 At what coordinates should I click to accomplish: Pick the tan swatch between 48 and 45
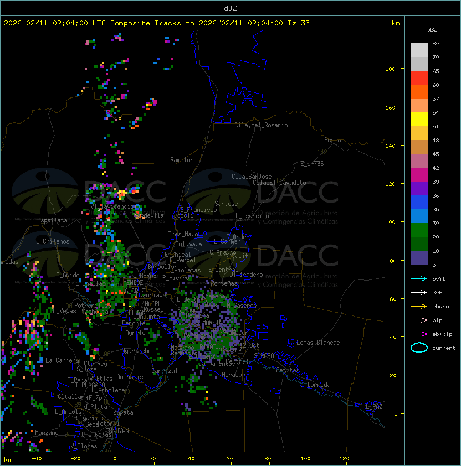coord(419,147)
